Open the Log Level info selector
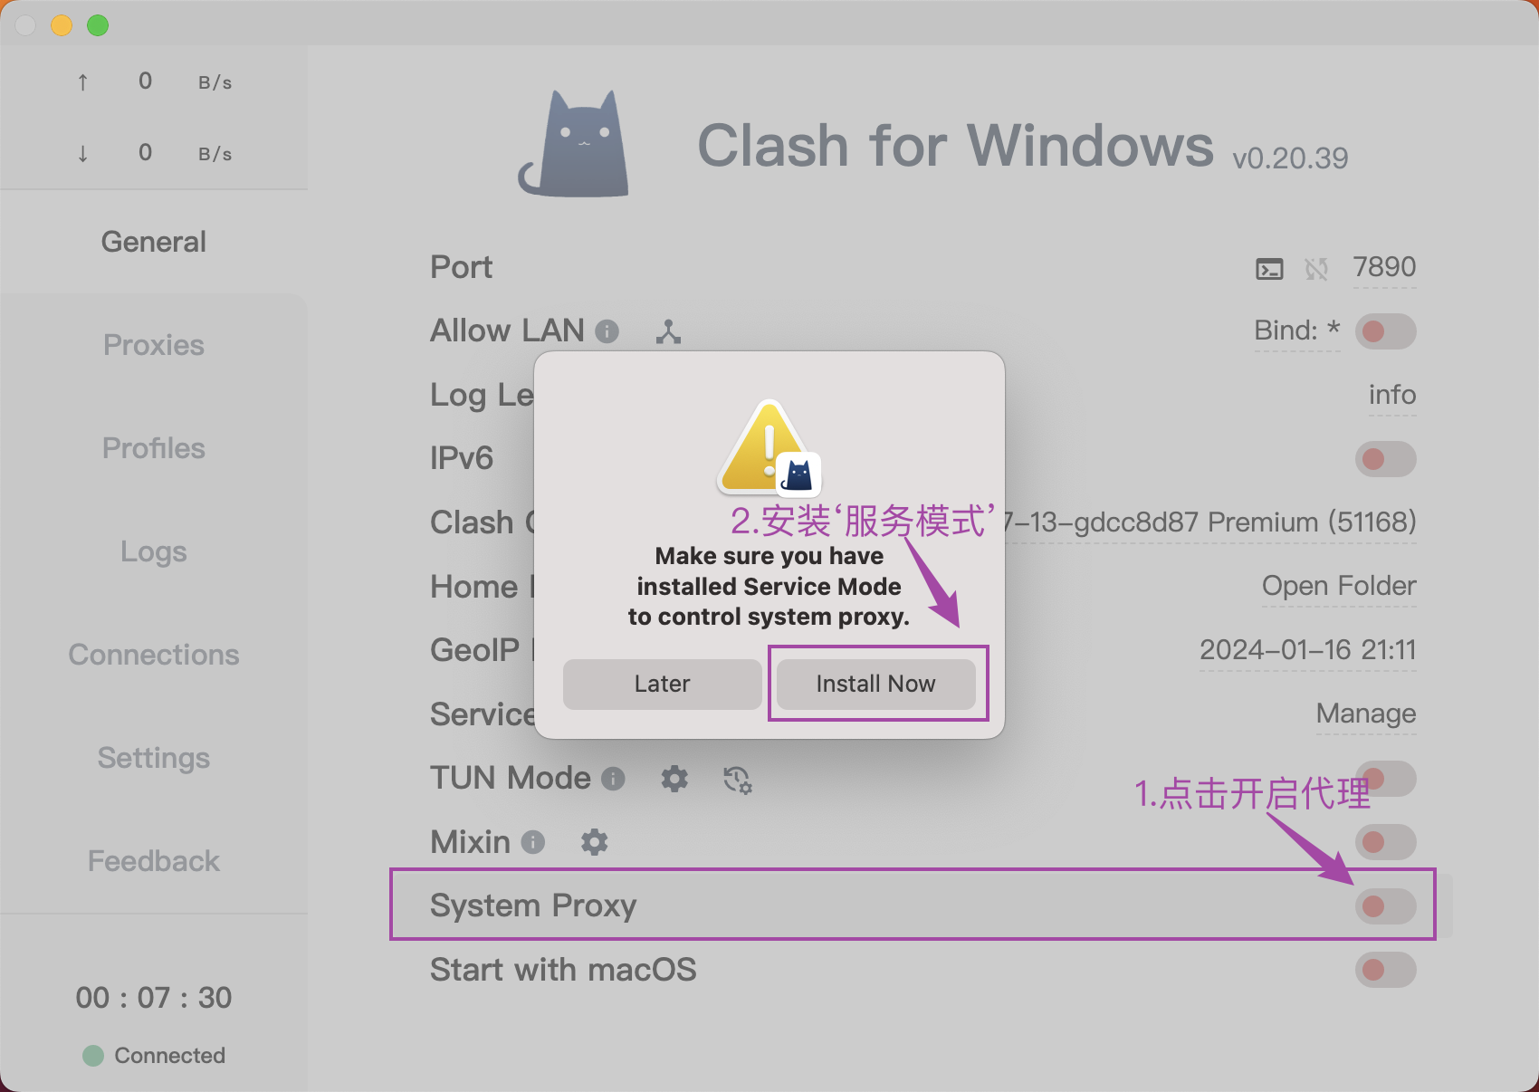 coord(1391,395)
